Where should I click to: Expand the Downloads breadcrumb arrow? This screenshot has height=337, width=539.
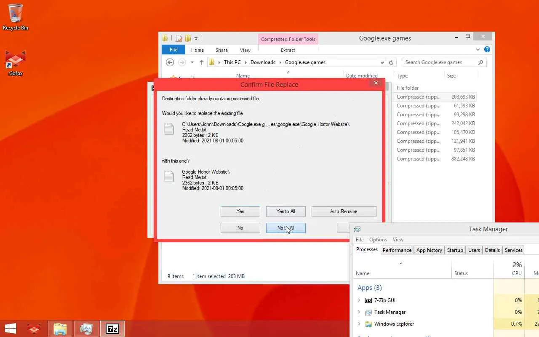coord(280,62)
